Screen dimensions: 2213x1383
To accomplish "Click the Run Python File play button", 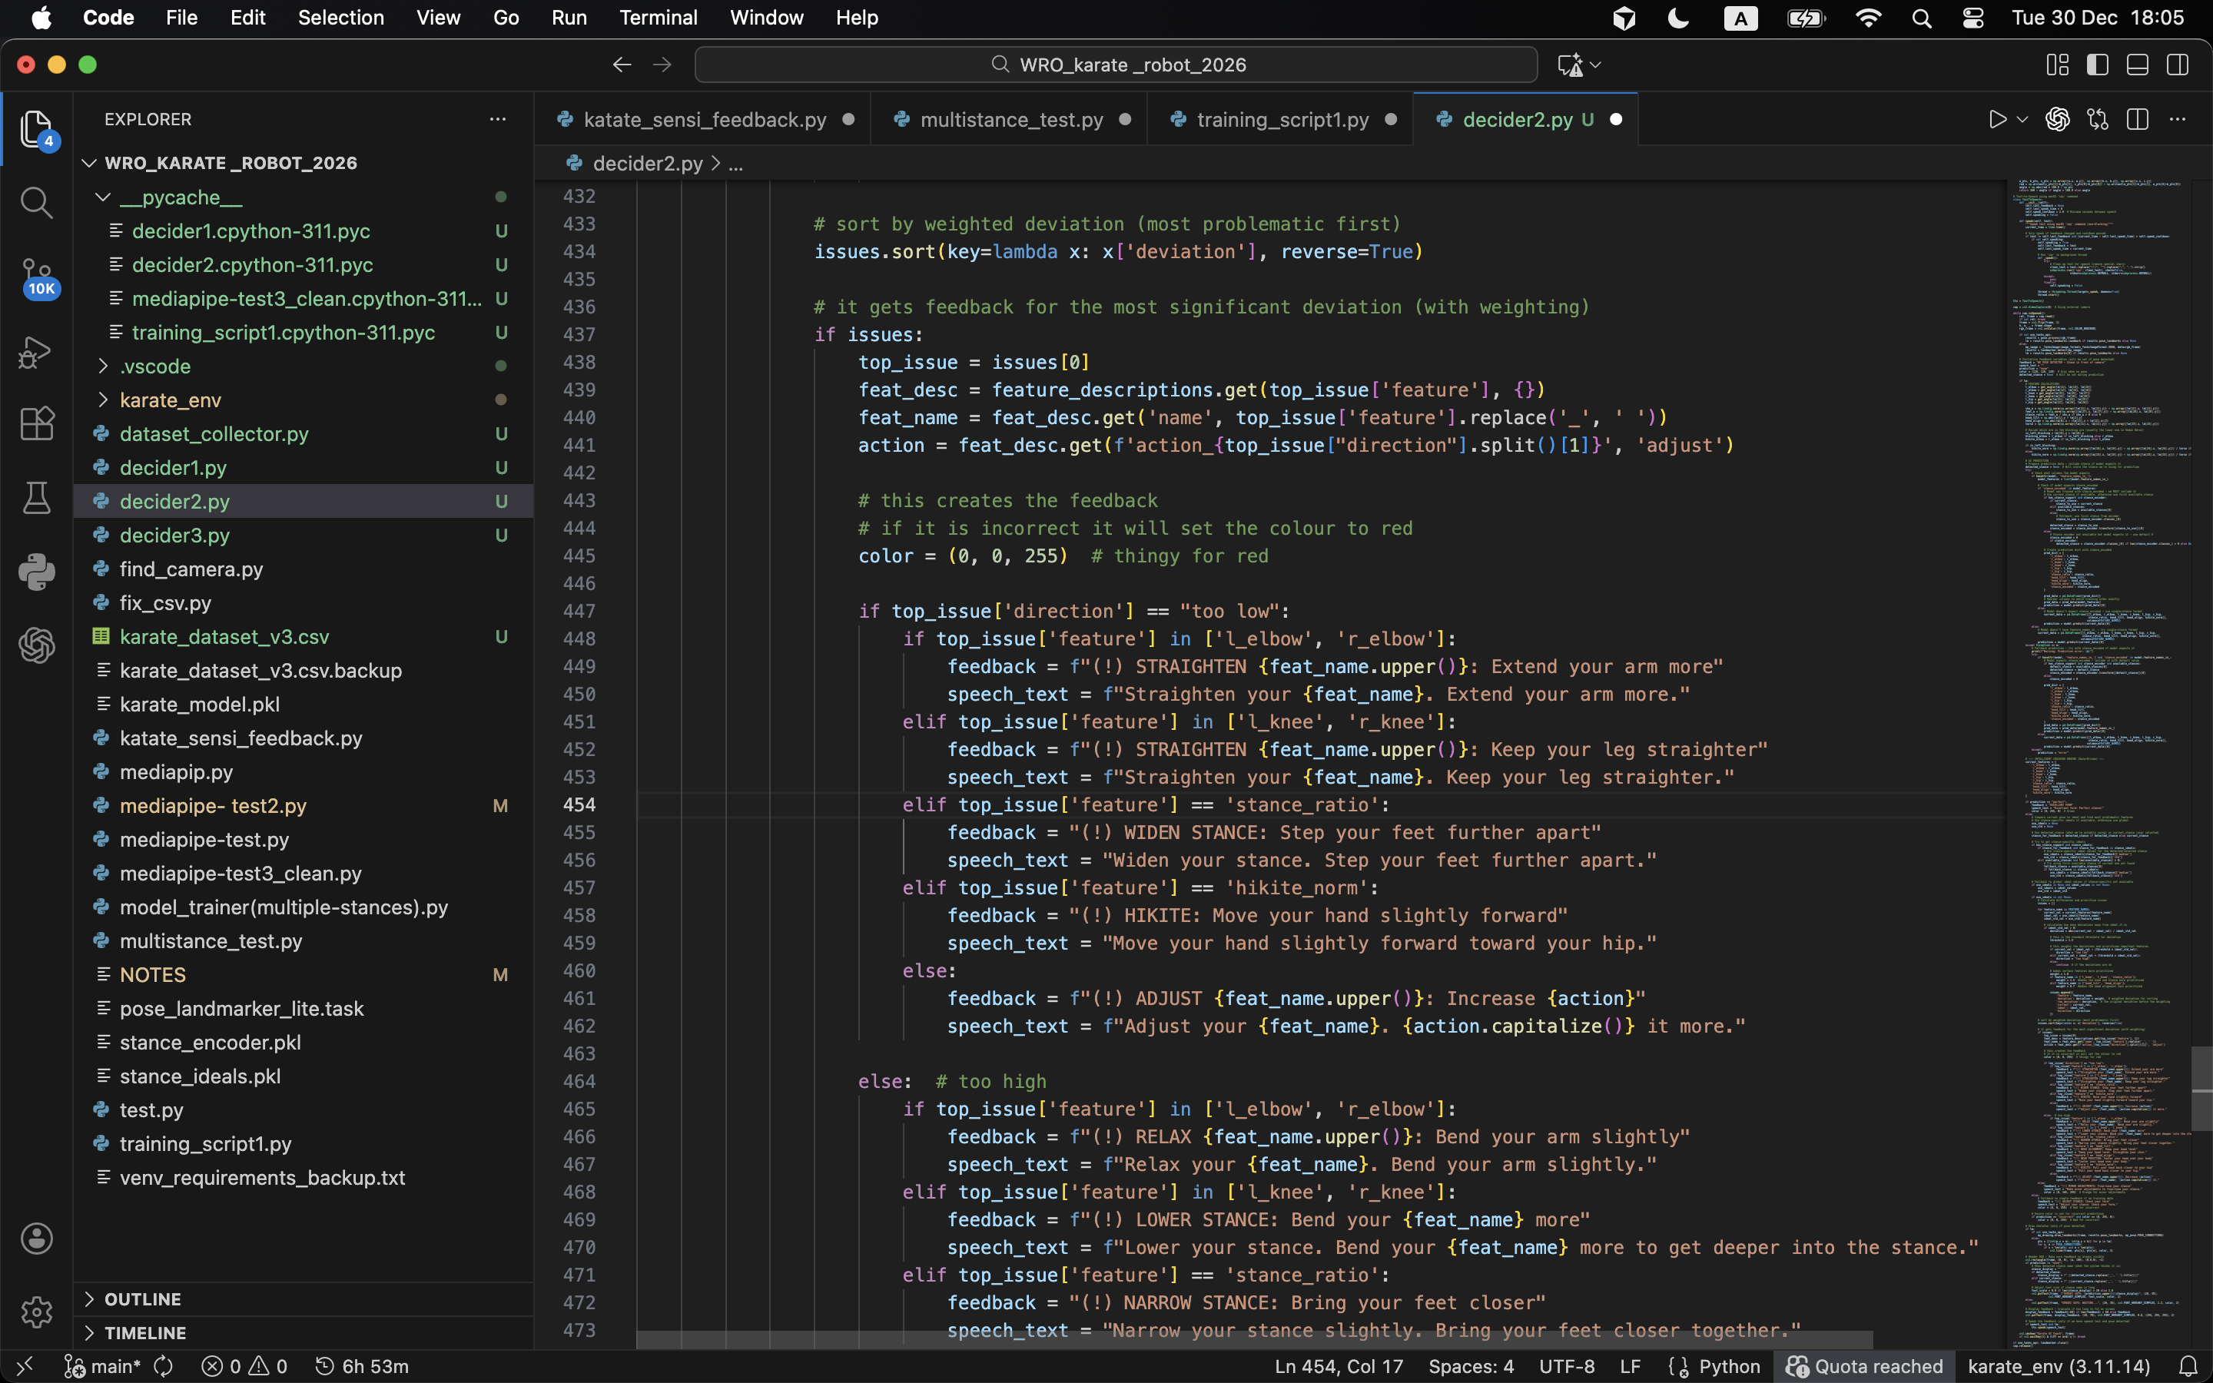I will pyautogui.click(x=1997, y=120).
